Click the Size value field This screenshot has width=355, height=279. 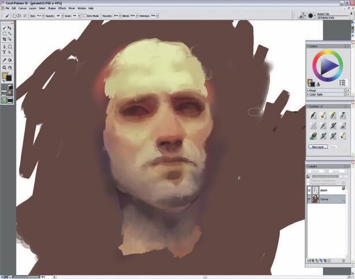(x=39, y=16)
